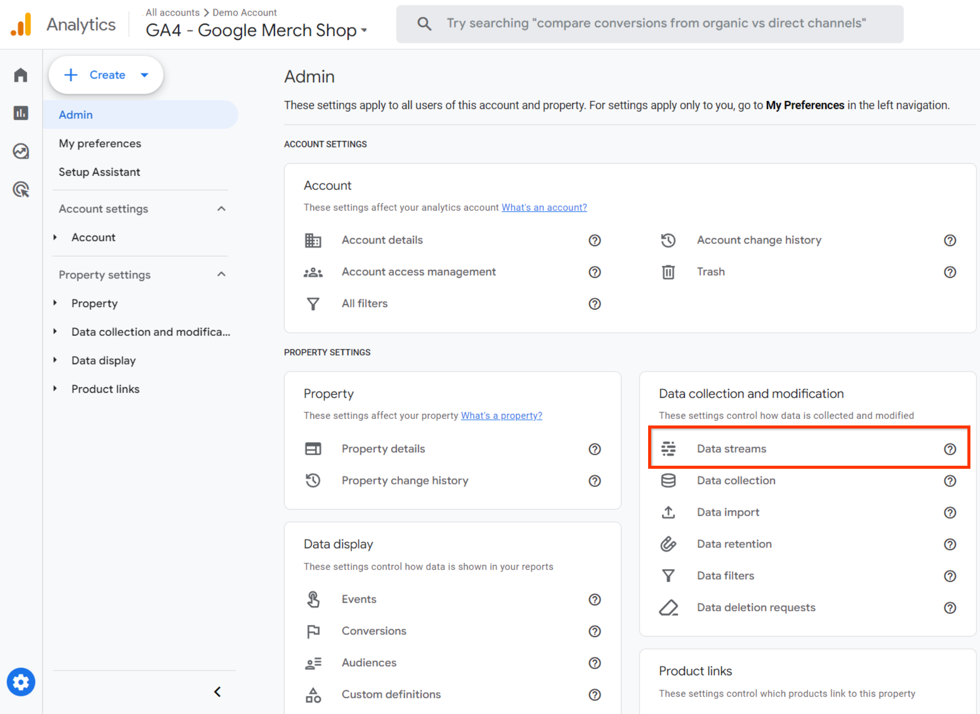
Task: Open help for Account access management
Action: coord(595,272)
